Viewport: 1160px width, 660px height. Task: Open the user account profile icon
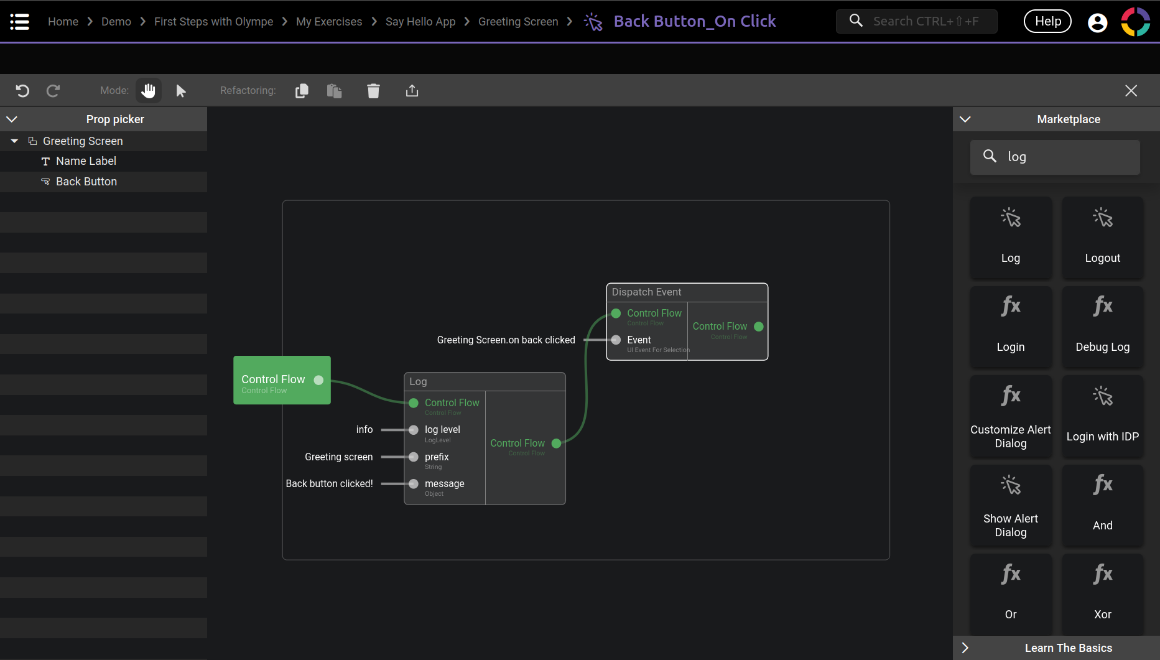[1097, 22]
